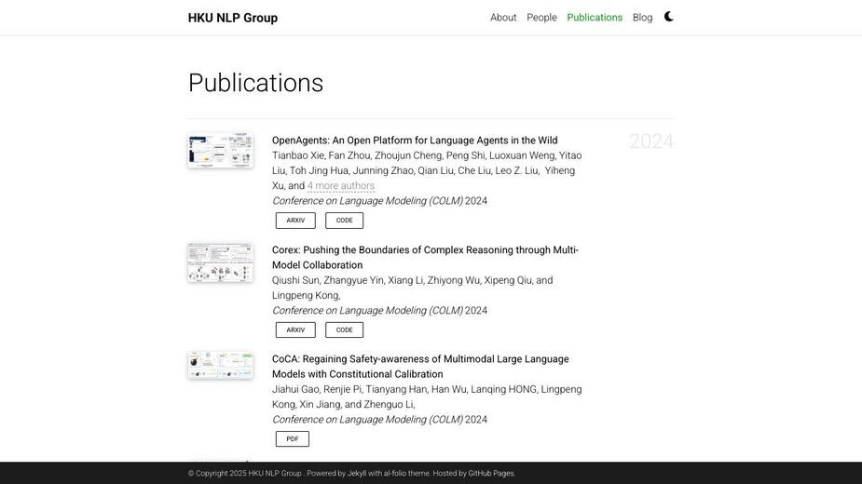Open CODE link for OpenAgents paper
Screen dimensions: 862x484
[344, 221]
